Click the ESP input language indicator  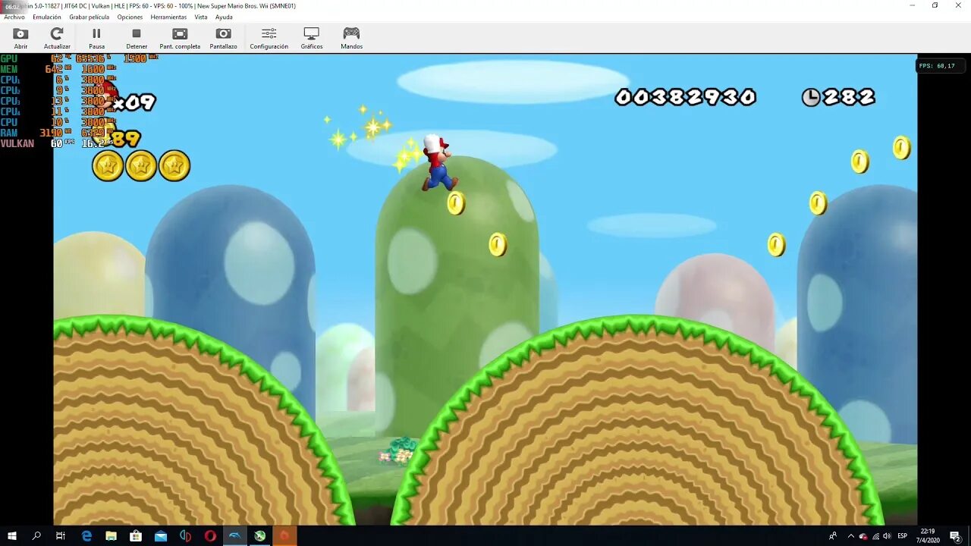903,536
